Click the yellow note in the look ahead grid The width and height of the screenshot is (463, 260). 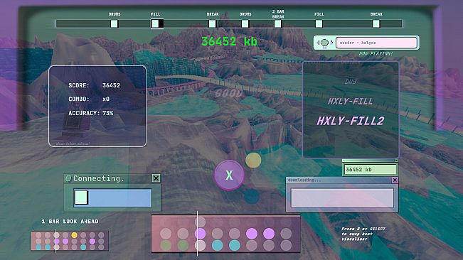tap(75, 235)
